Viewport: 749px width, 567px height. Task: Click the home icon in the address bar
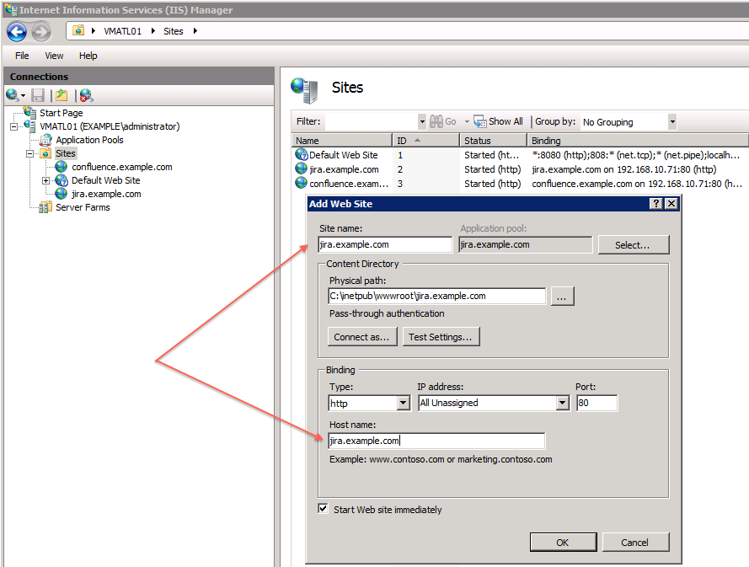78,30
